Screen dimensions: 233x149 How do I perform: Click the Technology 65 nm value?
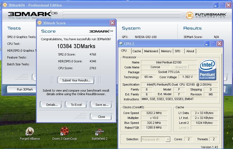click(149, 77)
